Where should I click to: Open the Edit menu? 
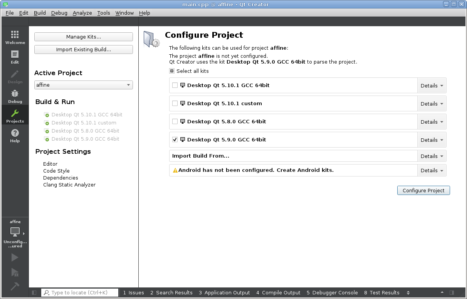(24, 13)
